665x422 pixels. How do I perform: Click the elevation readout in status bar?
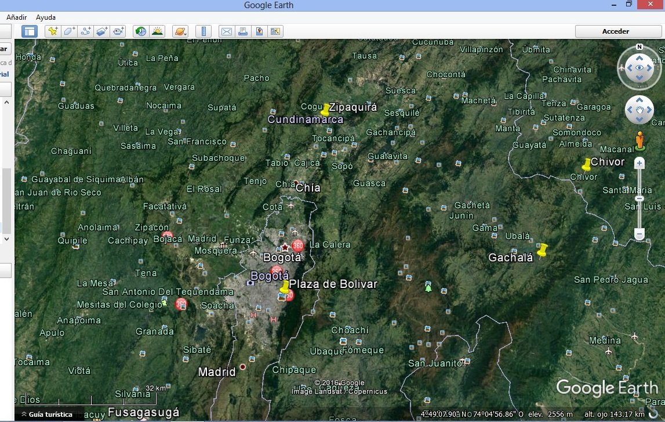(550, 414)
